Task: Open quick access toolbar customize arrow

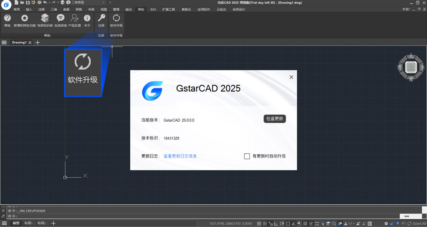Action: coord(110,2)
